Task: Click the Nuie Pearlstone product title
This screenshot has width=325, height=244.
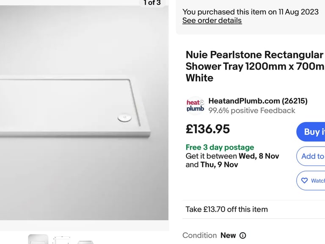Action: [x=254, y=66]
